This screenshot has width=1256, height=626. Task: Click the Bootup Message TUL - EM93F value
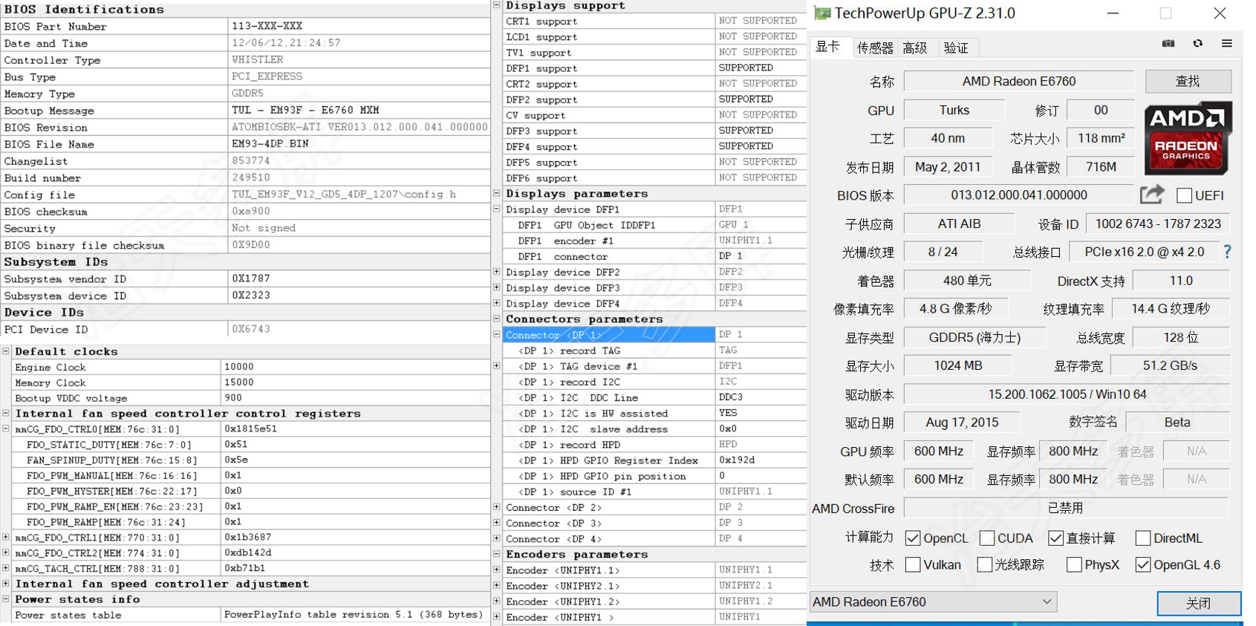pyautogui.click(x=305, y=110)
